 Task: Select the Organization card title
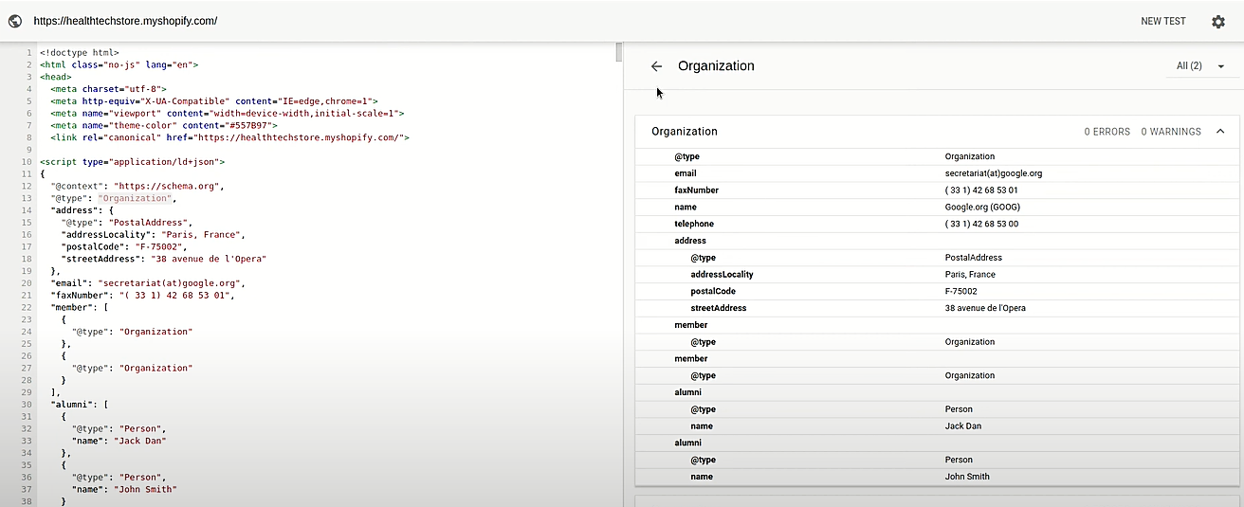[x=685, y=132]
